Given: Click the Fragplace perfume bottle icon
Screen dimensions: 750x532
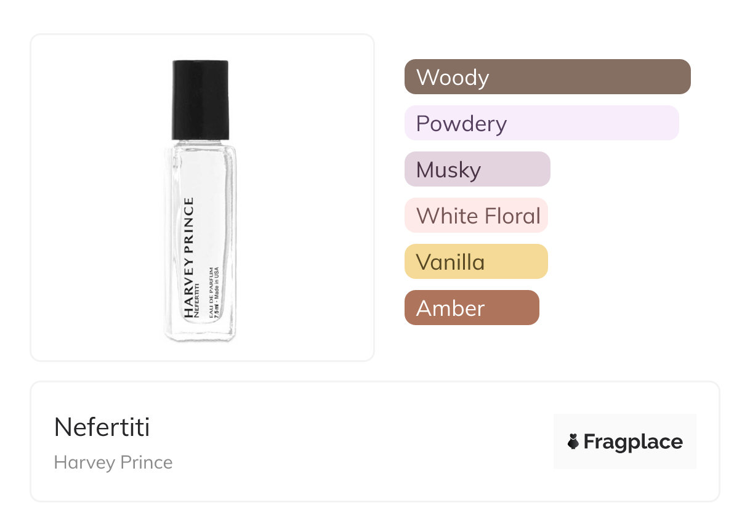Looking at the screenshot, I should coord(573,441).
